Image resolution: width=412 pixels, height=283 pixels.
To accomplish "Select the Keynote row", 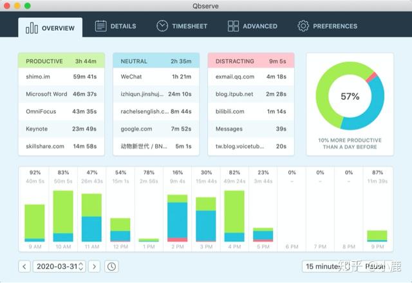I will click(x=61, y=129).
